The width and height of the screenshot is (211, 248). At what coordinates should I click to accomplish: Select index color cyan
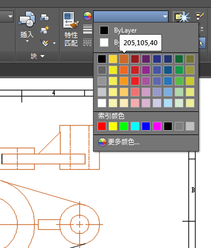click(135, 126)
